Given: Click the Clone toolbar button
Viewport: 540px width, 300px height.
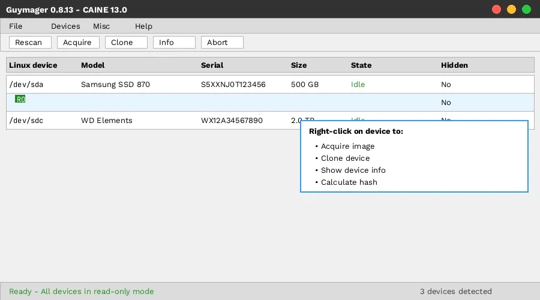Looking at the screenshot, I should (x=126, y=43).
